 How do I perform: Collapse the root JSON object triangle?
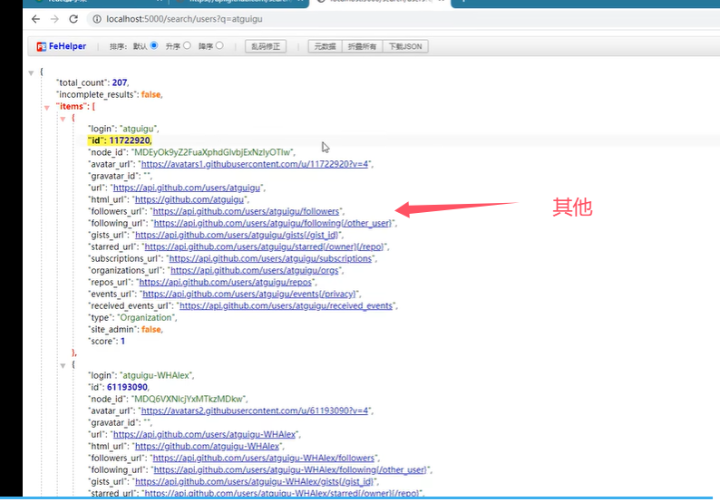[31, 73]
